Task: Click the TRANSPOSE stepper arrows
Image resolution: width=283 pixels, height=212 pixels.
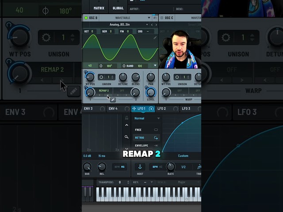Action: [x=128, y=182]
